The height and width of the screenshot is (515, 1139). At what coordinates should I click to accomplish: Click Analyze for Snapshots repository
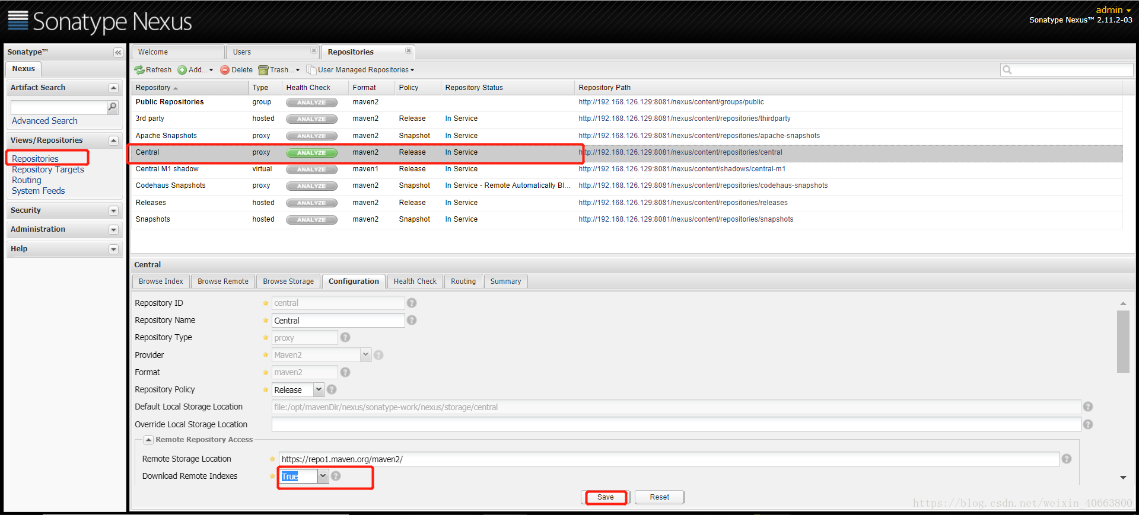point(311,220)
